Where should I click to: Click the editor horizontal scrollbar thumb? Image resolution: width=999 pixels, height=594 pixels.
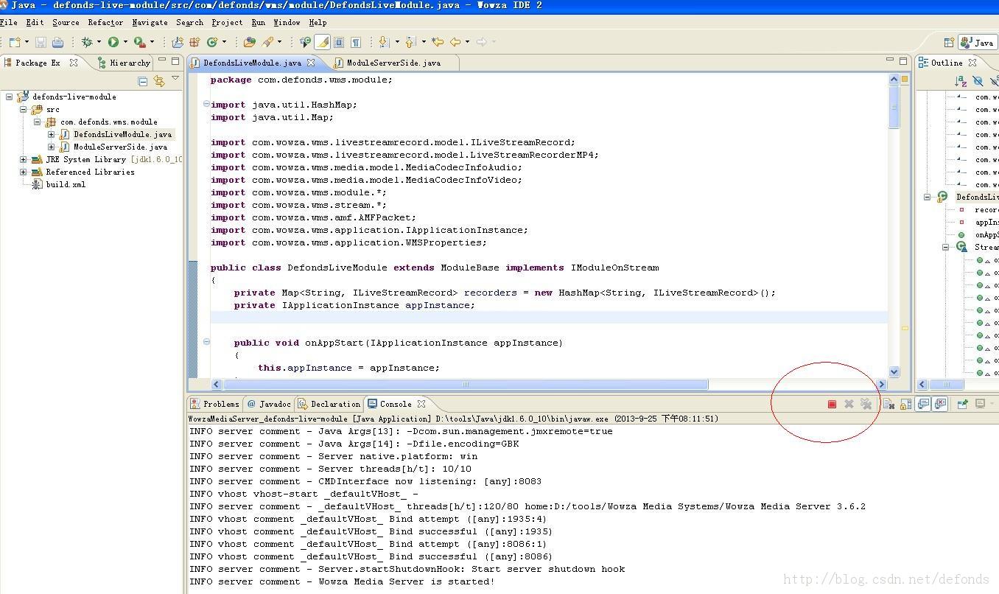click(x=465, y=384)
